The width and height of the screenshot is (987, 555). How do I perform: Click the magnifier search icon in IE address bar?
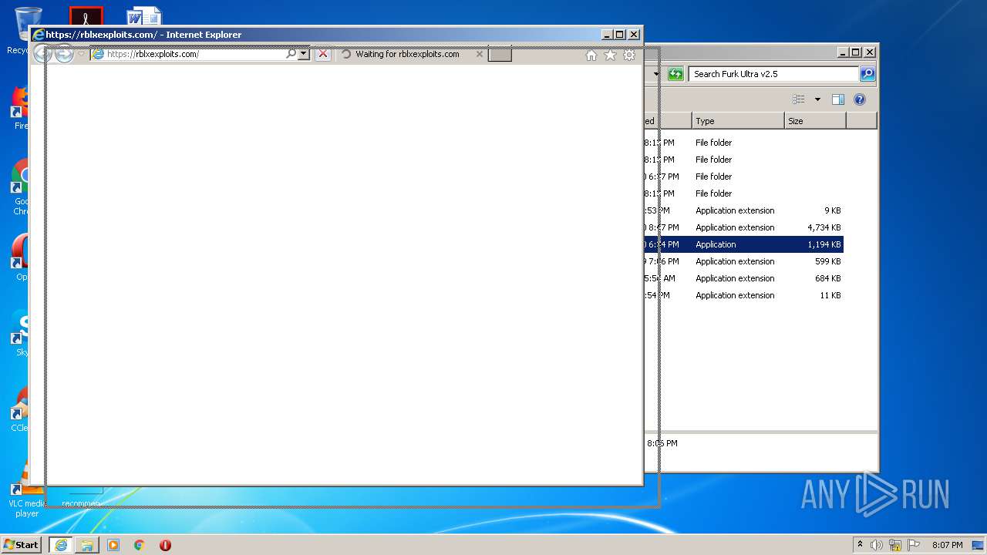coord(291,54)
